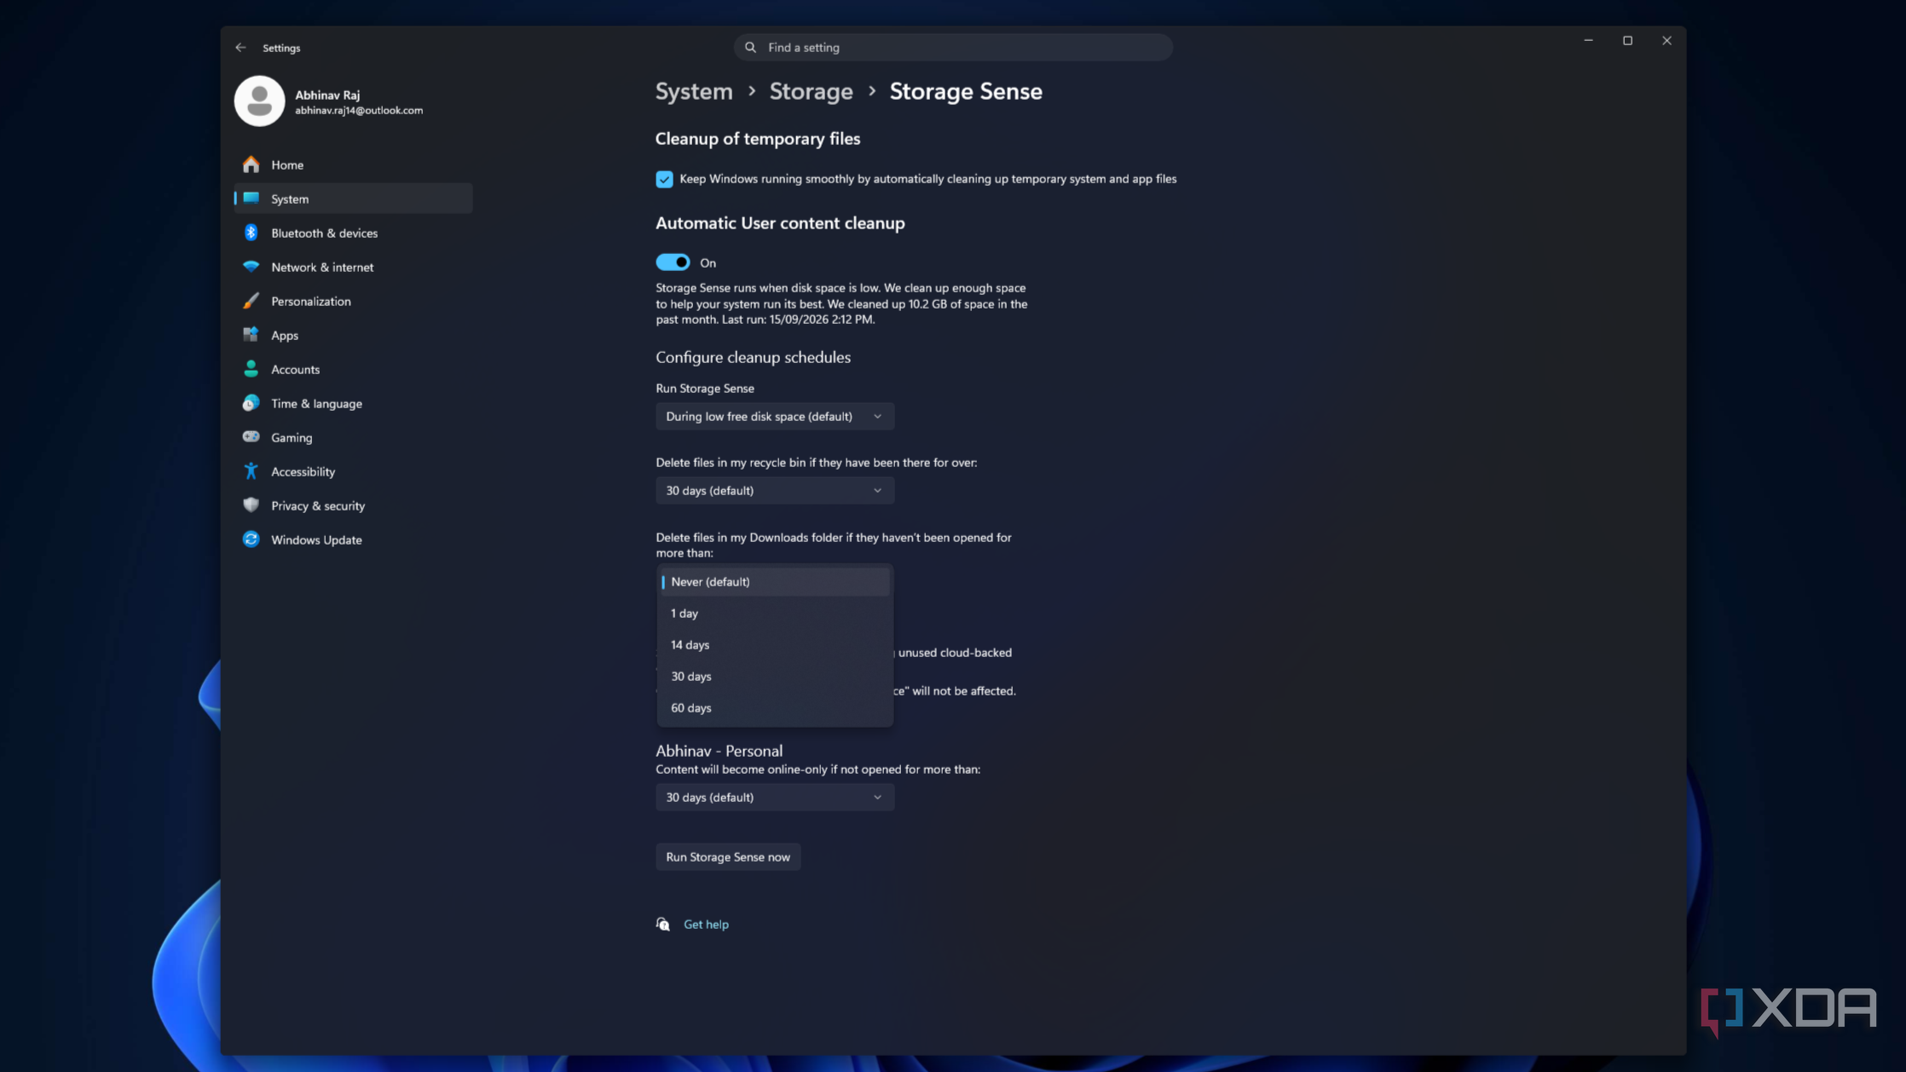
Task: Close the Settings window
Action: point(1666,41)
